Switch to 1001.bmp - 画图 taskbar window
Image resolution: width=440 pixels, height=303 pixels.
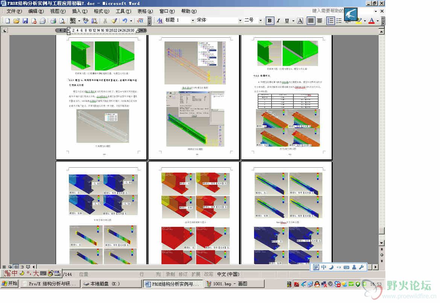234,284
